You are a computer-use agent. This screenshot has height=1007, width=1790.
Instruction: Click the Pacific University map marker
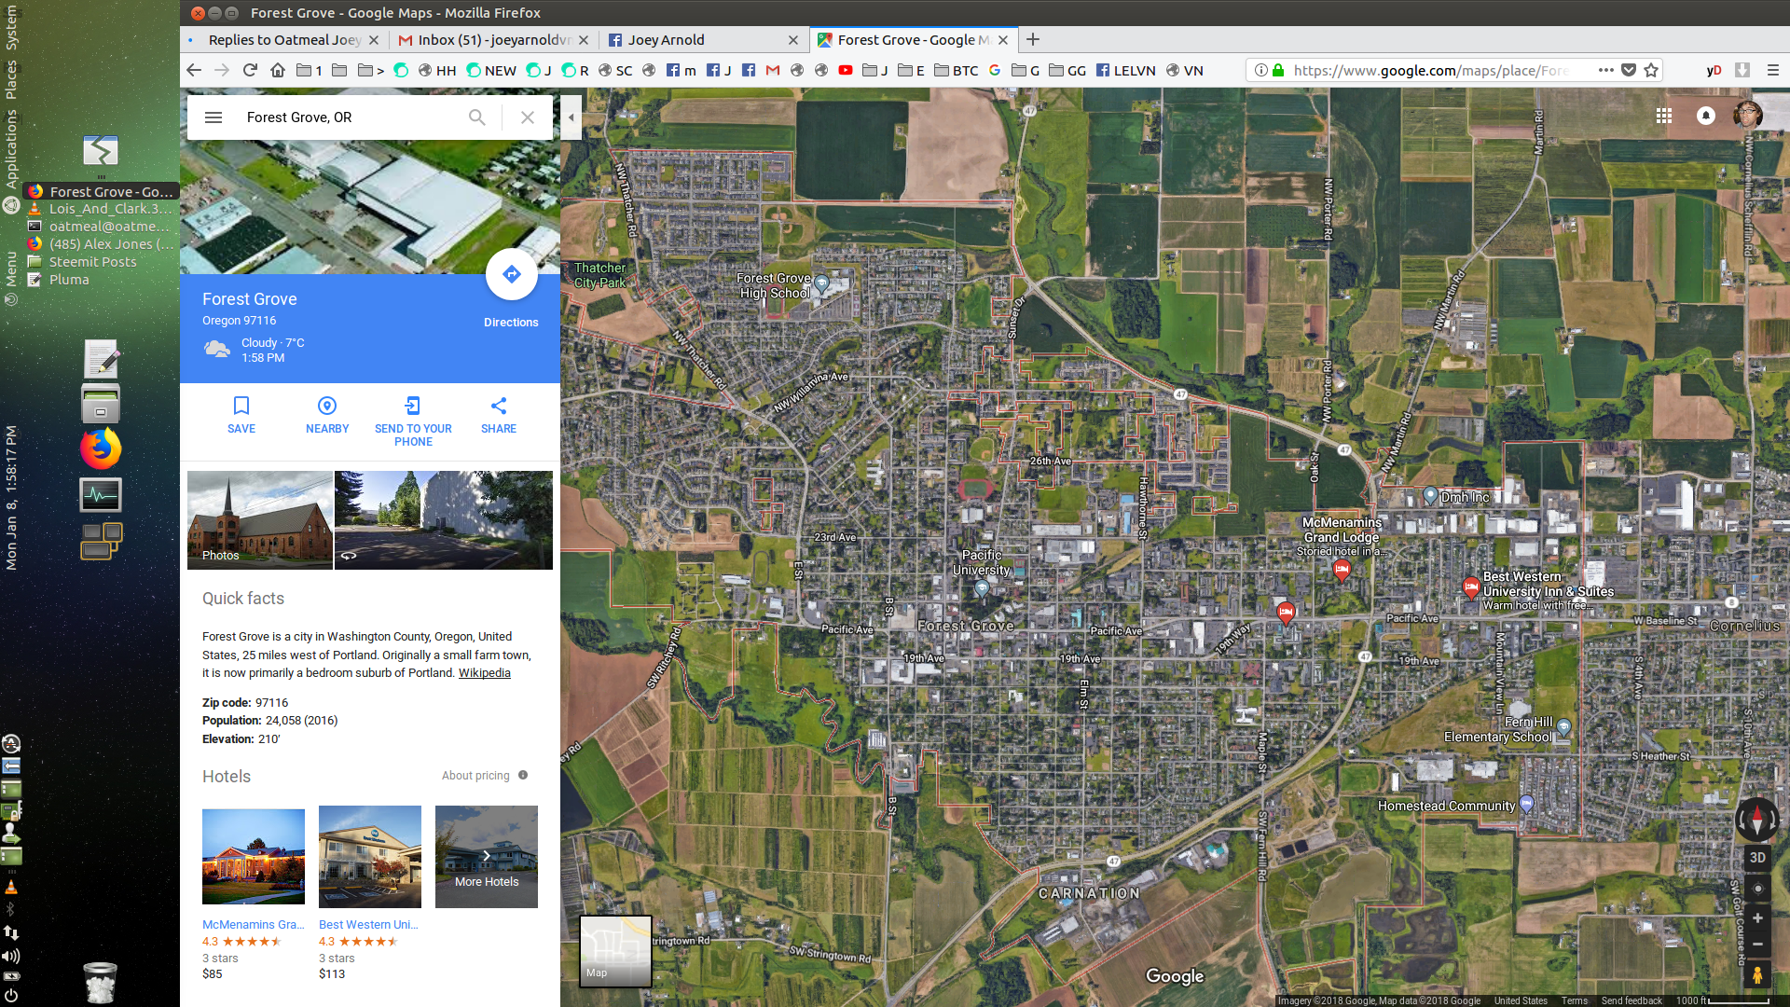point(982,588)
